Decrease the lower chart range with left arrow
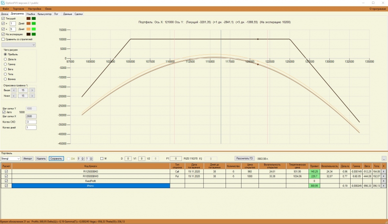Screen dimensions: 388x224 pos(14,96)
